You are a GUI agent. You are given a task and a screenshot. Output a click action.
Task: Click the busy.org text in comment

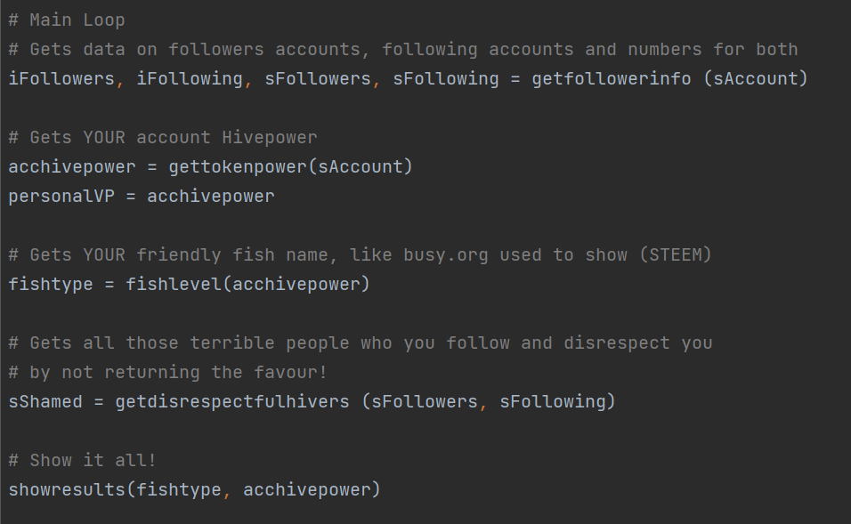[x=446, y=255]
